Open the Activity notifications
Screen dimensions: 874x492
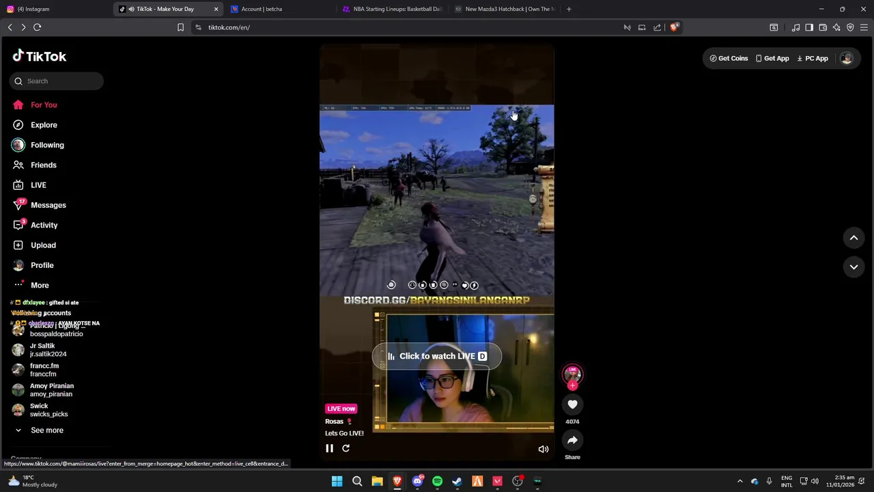click(44, 225)
